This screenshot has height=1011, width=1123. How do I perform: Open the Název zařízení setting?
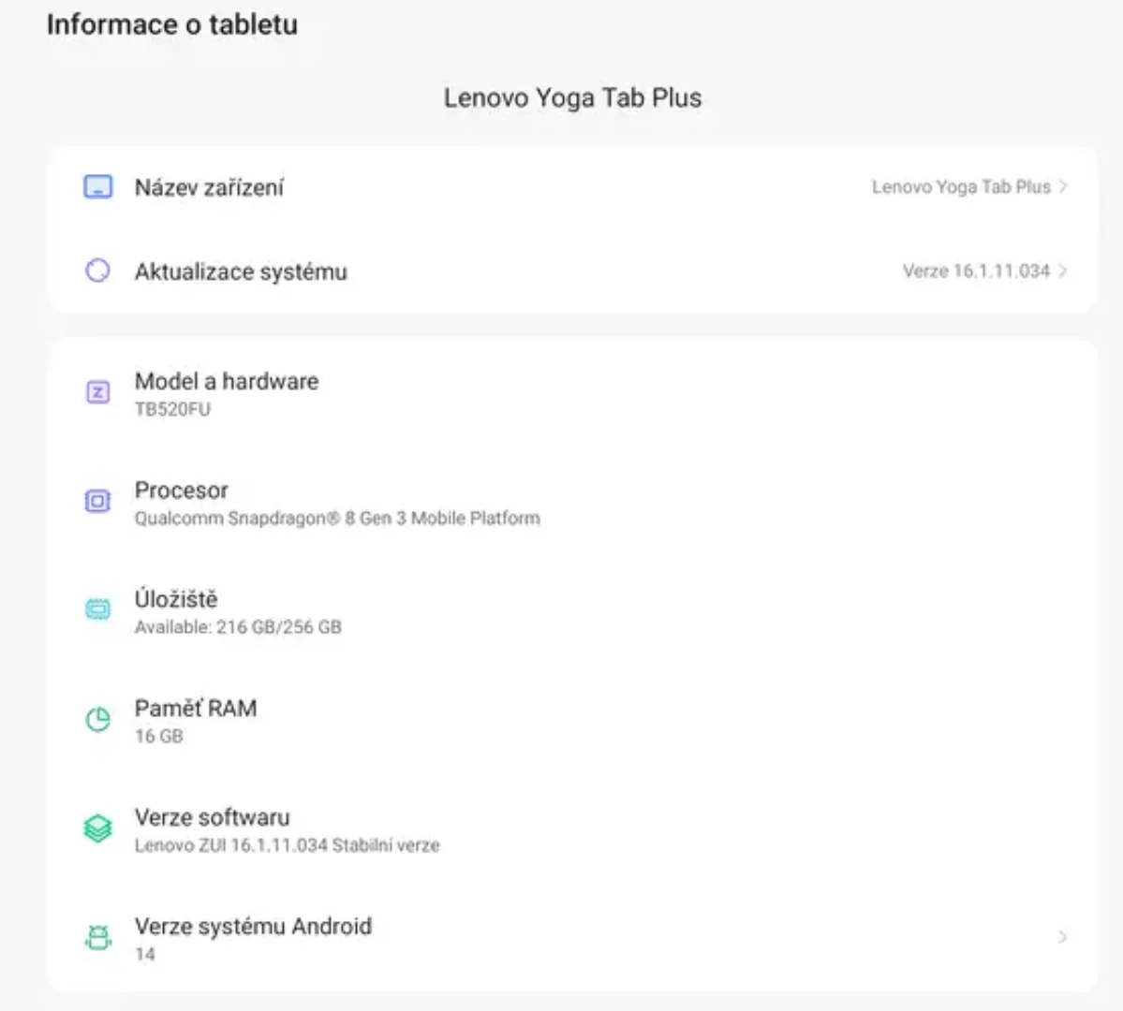click(x=572, y=187)
